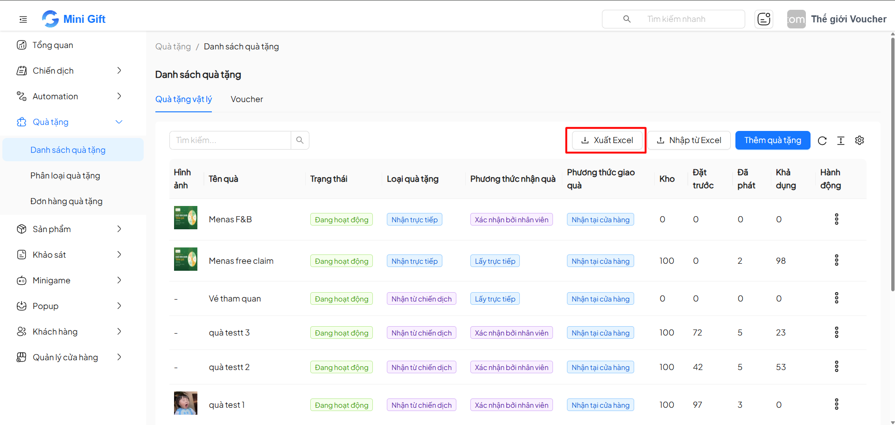Click the Quà tặng breadcrumb link

pyautogui.click(x=173, y=47)
